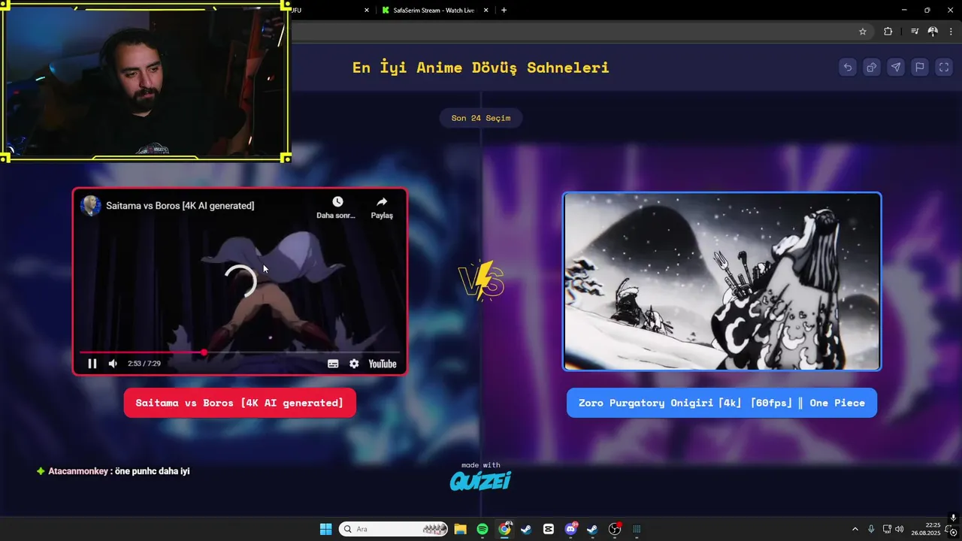This screenshot has width=962, height=541.
Task: Seek on the red video progress bar
Action: tap(240, 352)
